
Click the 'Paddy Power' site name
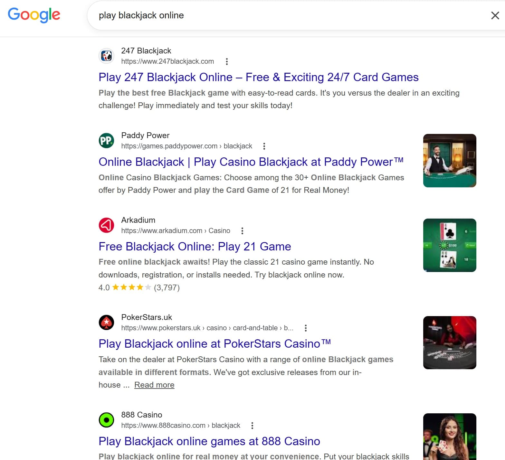click(x=145, y=136)
